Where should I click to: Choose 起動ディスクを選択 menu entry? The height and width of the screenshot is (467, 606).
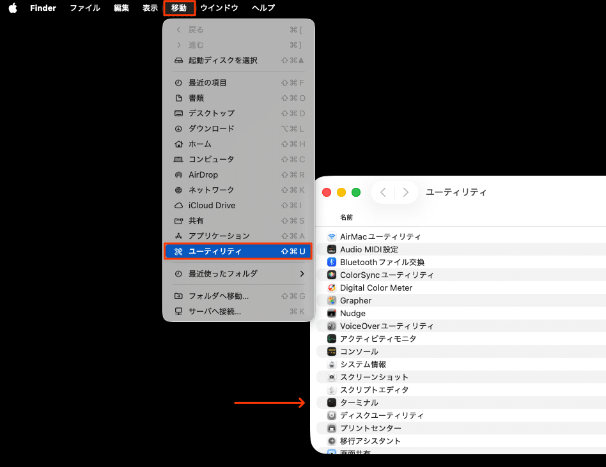click(x=239, y=60)
